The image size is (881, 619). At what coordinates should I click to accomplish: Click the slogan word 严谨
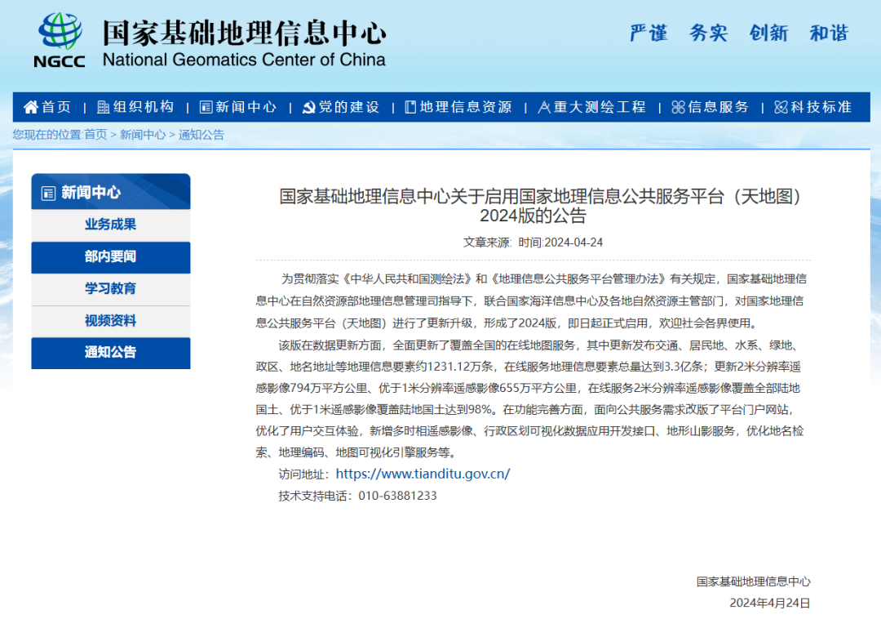(x=649, y=33)
